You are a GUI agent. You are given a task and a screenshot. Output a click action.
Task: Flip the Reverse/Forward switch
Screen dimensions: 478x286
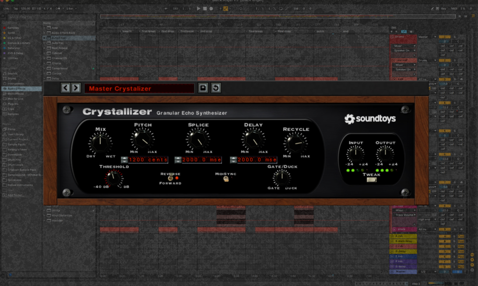click(171, 178)
